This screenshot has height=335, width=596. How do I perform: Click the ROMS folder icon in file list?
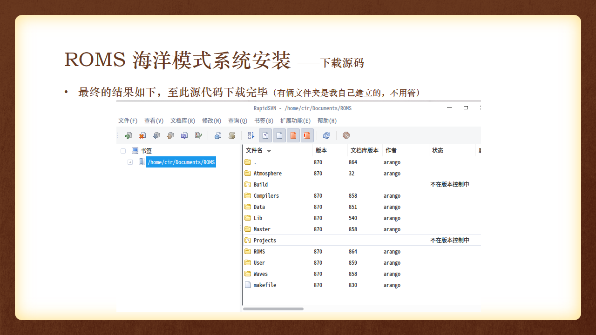(x=248, y=251)
